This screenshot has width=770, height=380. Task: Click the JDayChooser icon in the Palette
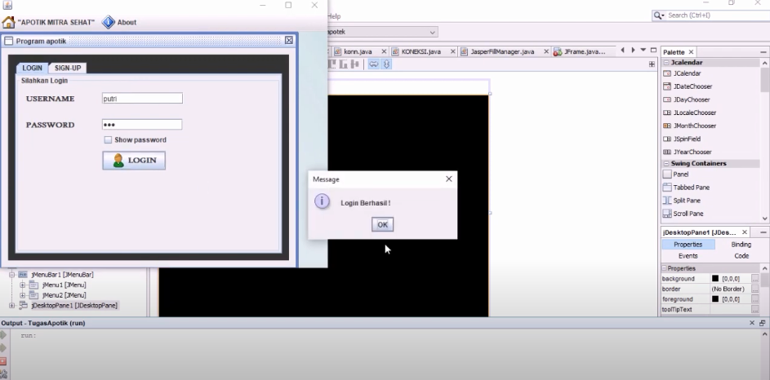click(667, 99)
